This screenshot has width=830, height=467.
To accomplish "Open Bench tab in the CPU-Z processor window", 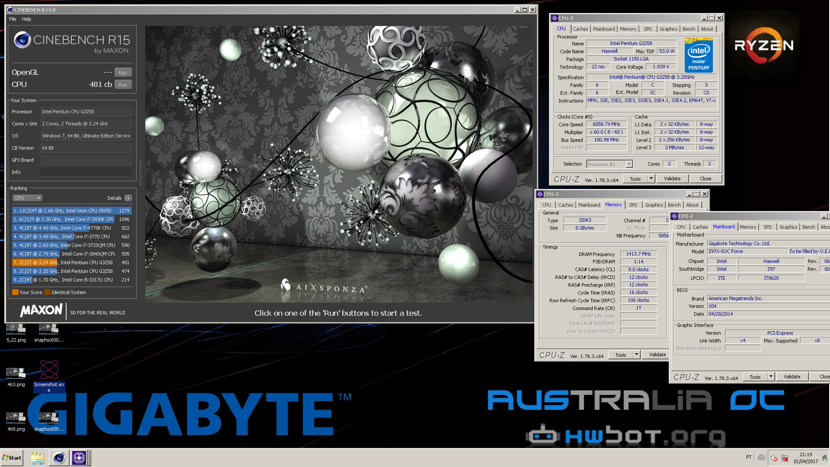I will pyautogui.click(x=689, y=29).
